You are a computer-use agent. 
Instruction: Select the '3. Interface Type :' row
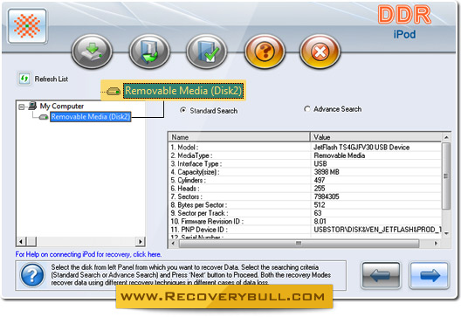click(306, 163)
